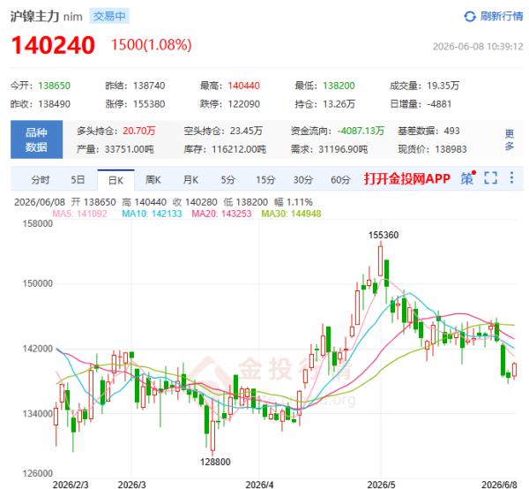Select the 月K monthly candlestick tab
The height and width of the screenshot is (489, 529).
click(190, 180)
